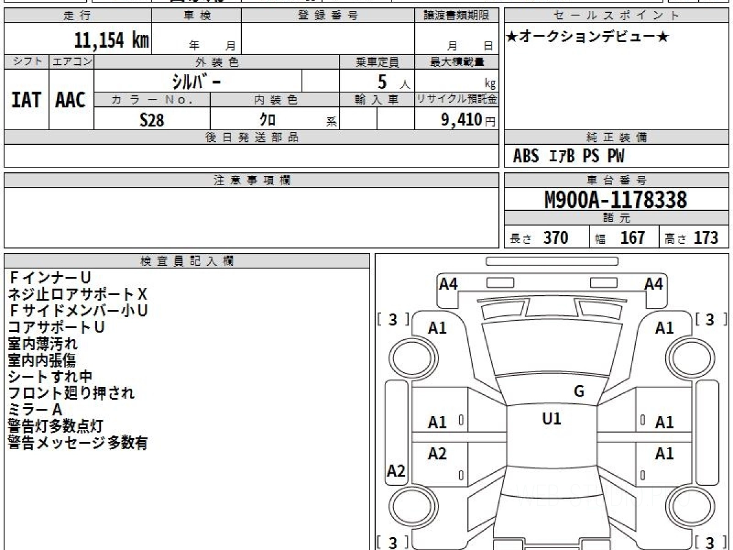The image size is (733, 550).
Task: Select the note ネジ止ロアサポートX
Action: tap(78, 295)
